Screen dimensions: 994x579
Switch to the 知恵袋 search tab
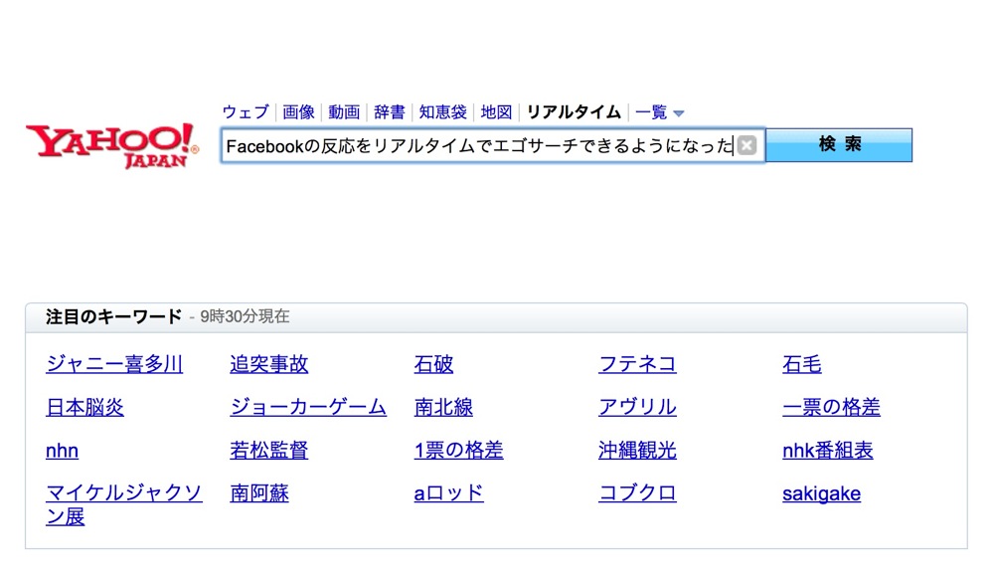pyautogui.click(x=442, y=112)
